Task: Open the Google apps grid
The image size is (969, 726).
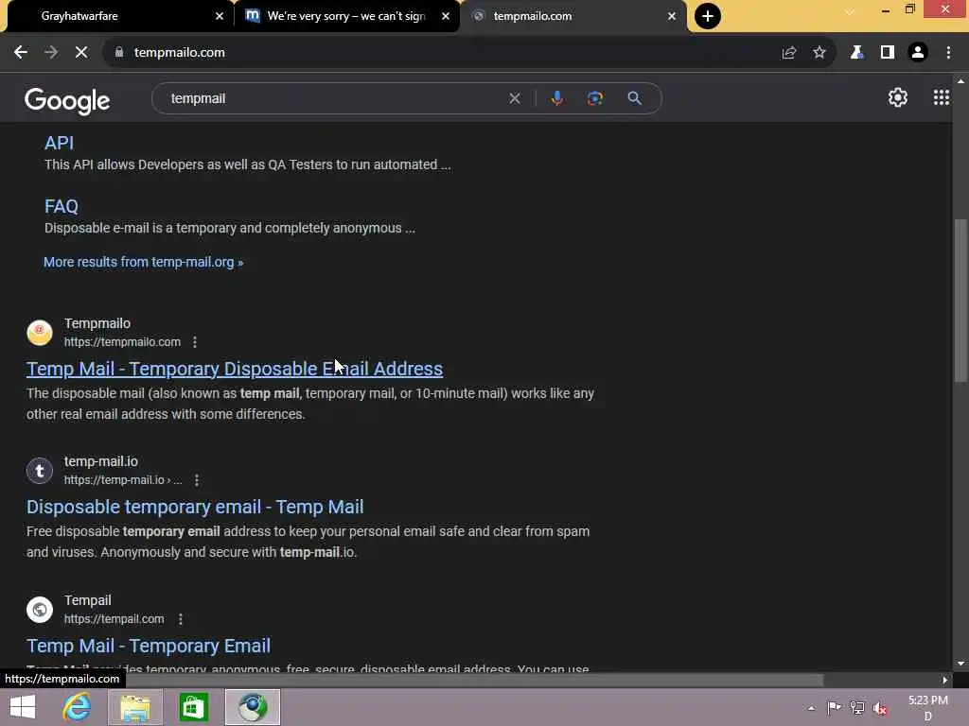Action: pos(942,97)
